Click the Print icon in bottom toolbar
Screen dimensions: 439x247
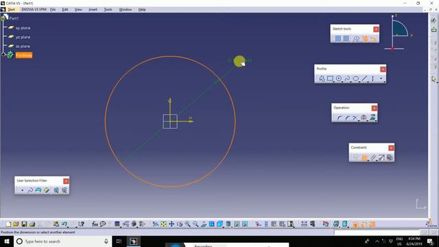coord(32,224)
